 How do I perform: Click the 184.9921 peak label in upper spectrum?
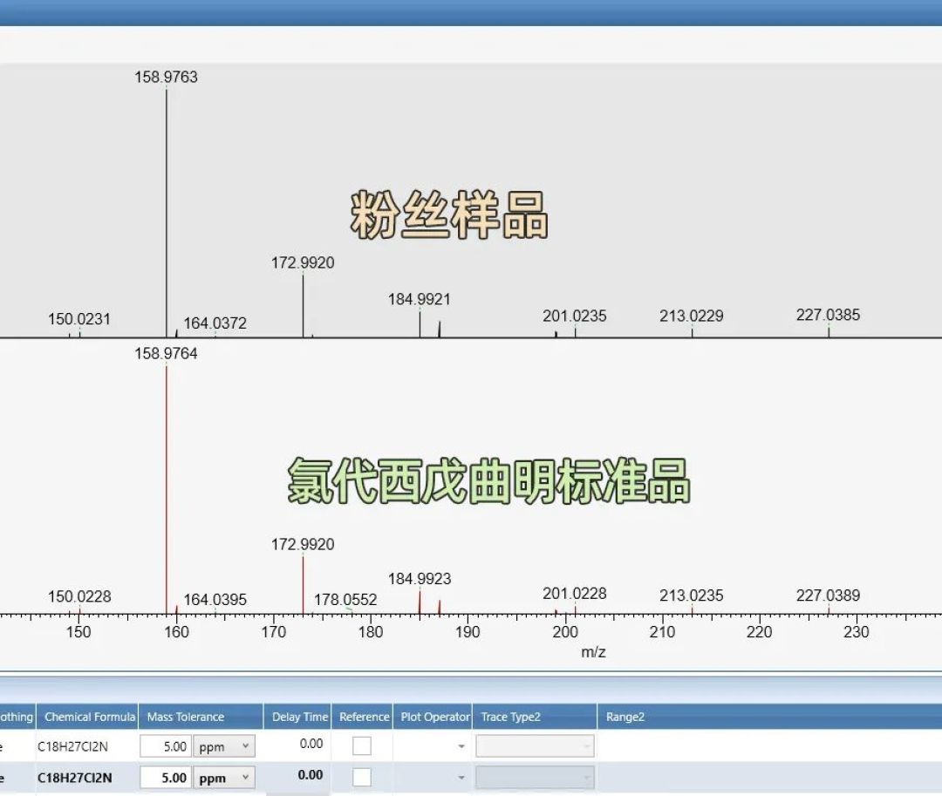(x=420, y=299)
